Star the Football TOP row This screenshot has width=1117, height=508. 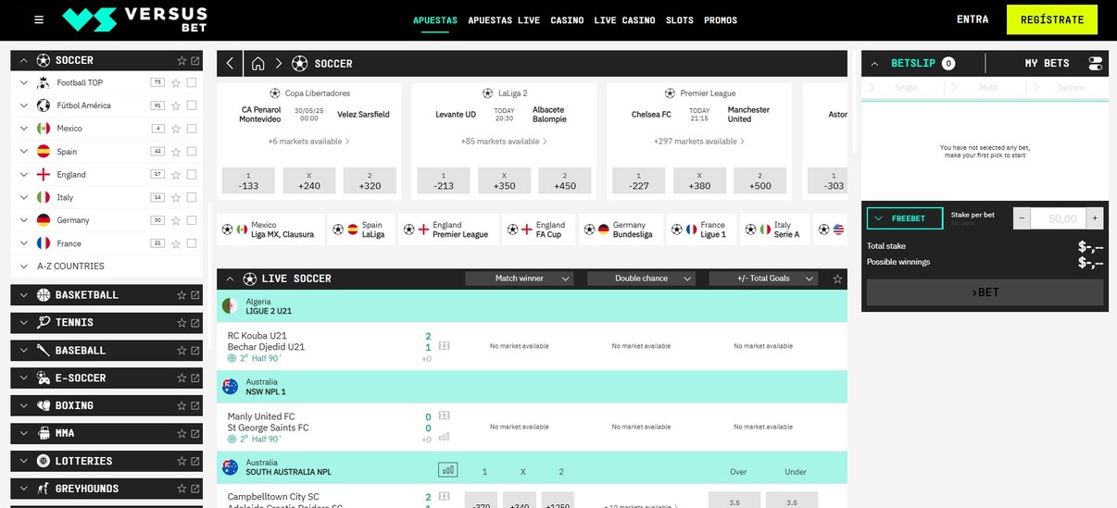pos(174,82)
